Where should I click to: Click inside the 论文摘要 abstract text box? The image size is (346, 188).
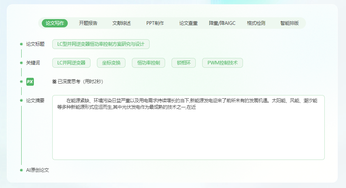[188, 127]
